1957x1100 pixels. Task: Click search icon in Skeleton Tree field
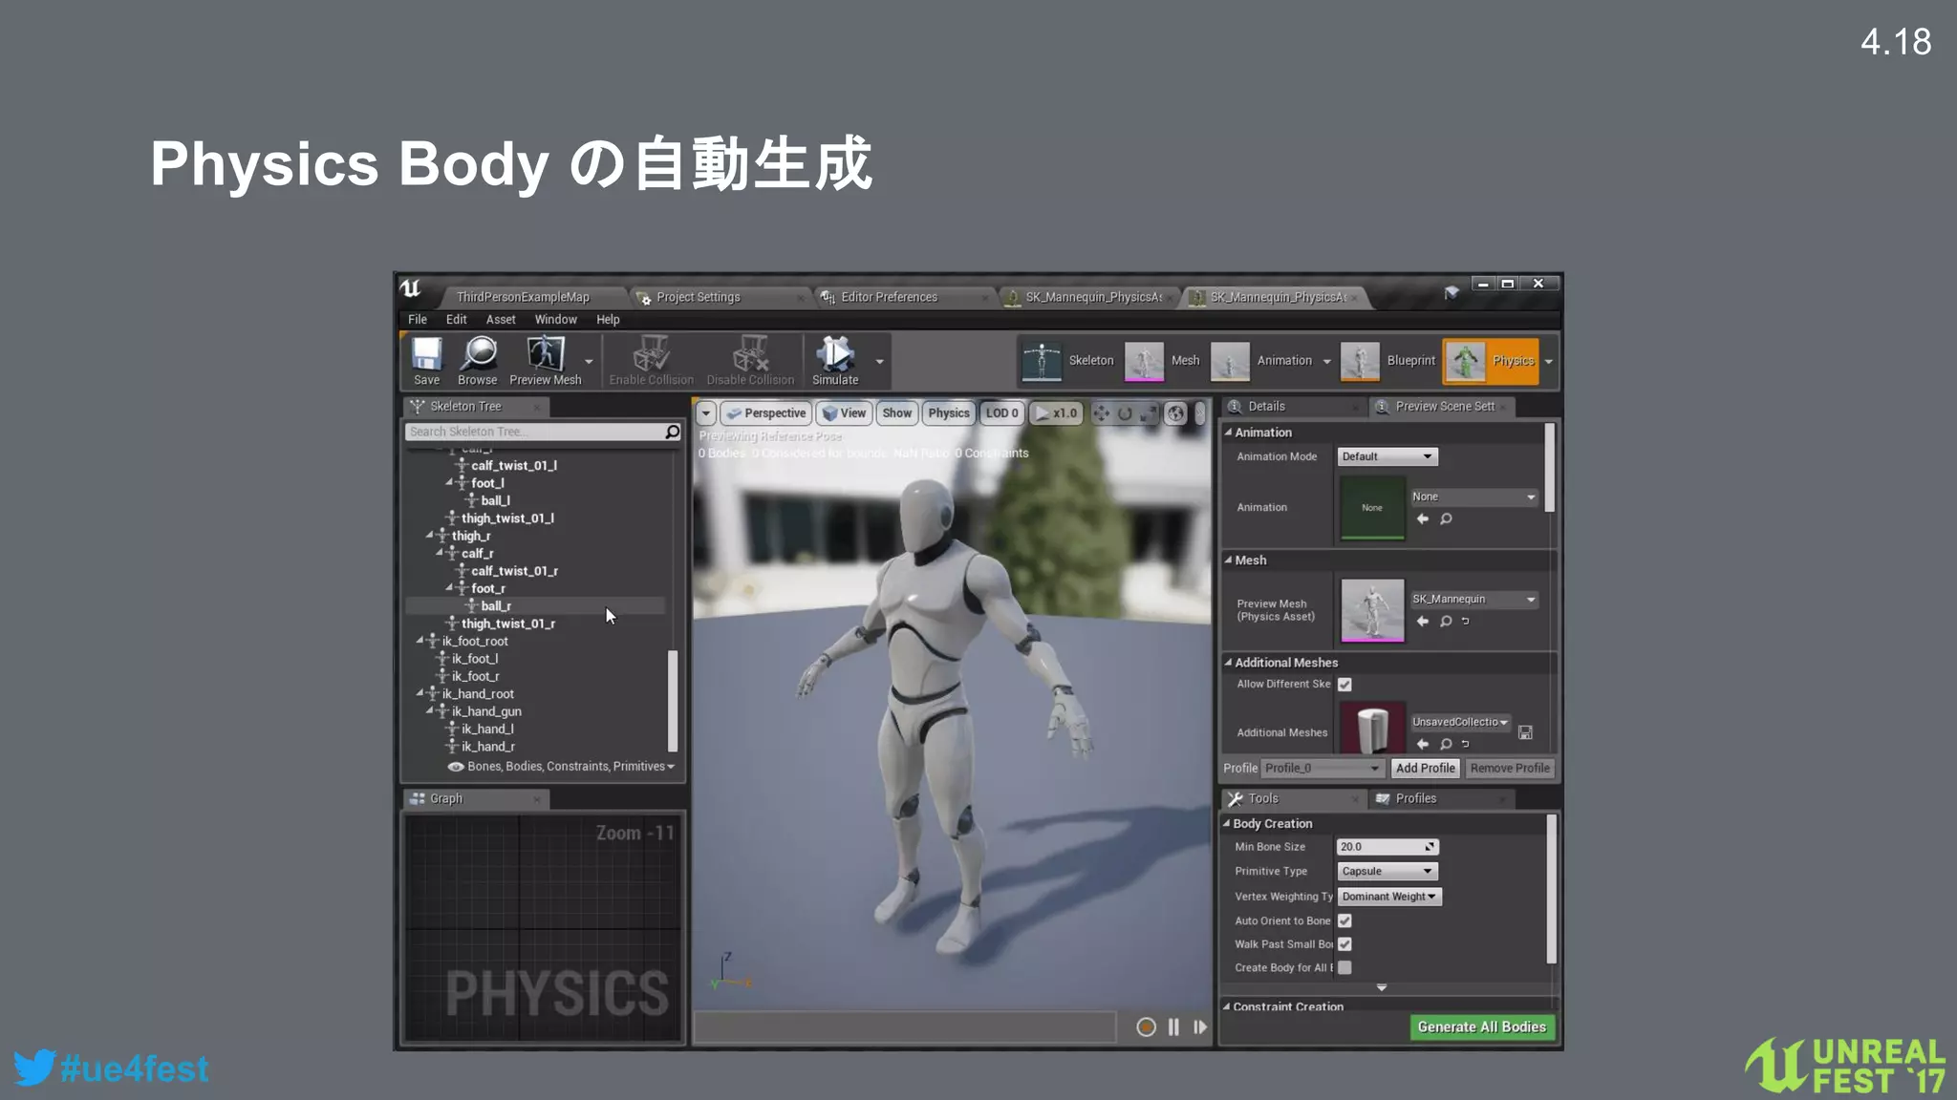pos(672,432)
